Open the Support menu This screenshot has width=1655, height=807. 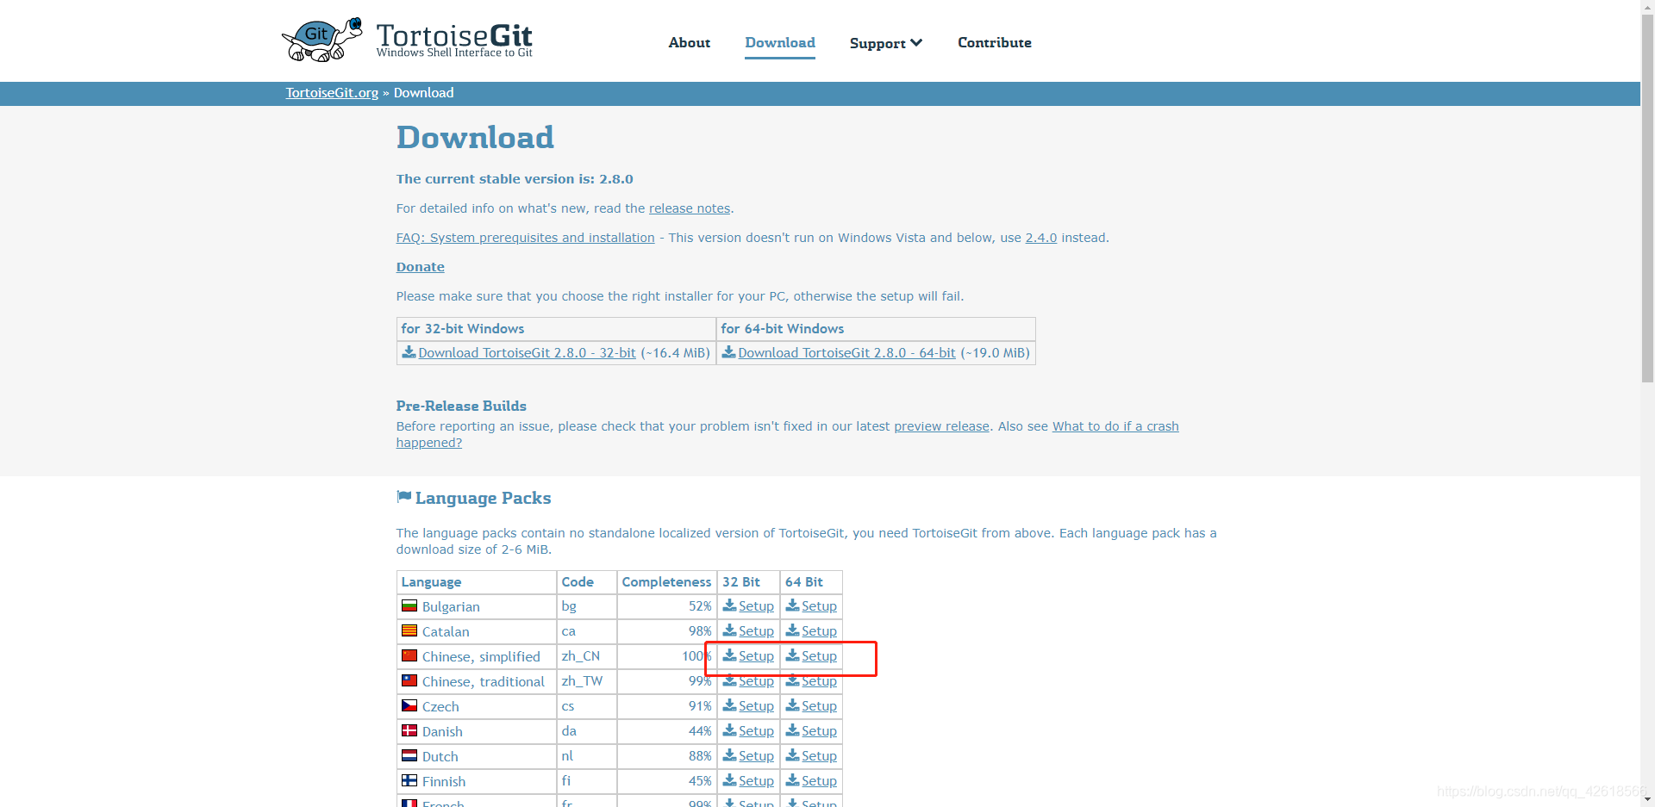coord(886,43)
